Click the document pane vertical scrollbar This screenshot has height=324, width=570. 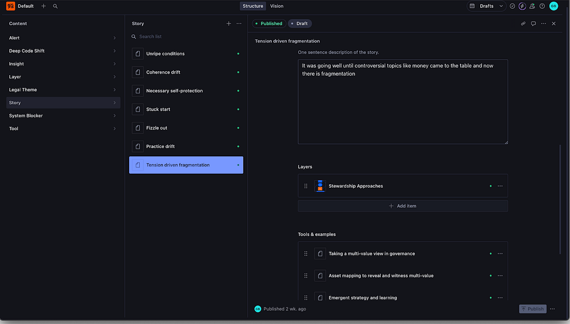560,199
